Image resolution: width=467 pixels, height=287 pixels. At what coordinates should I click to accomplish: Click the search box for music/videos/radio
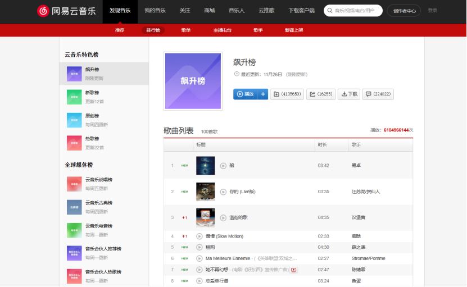[x=355, y=11]
